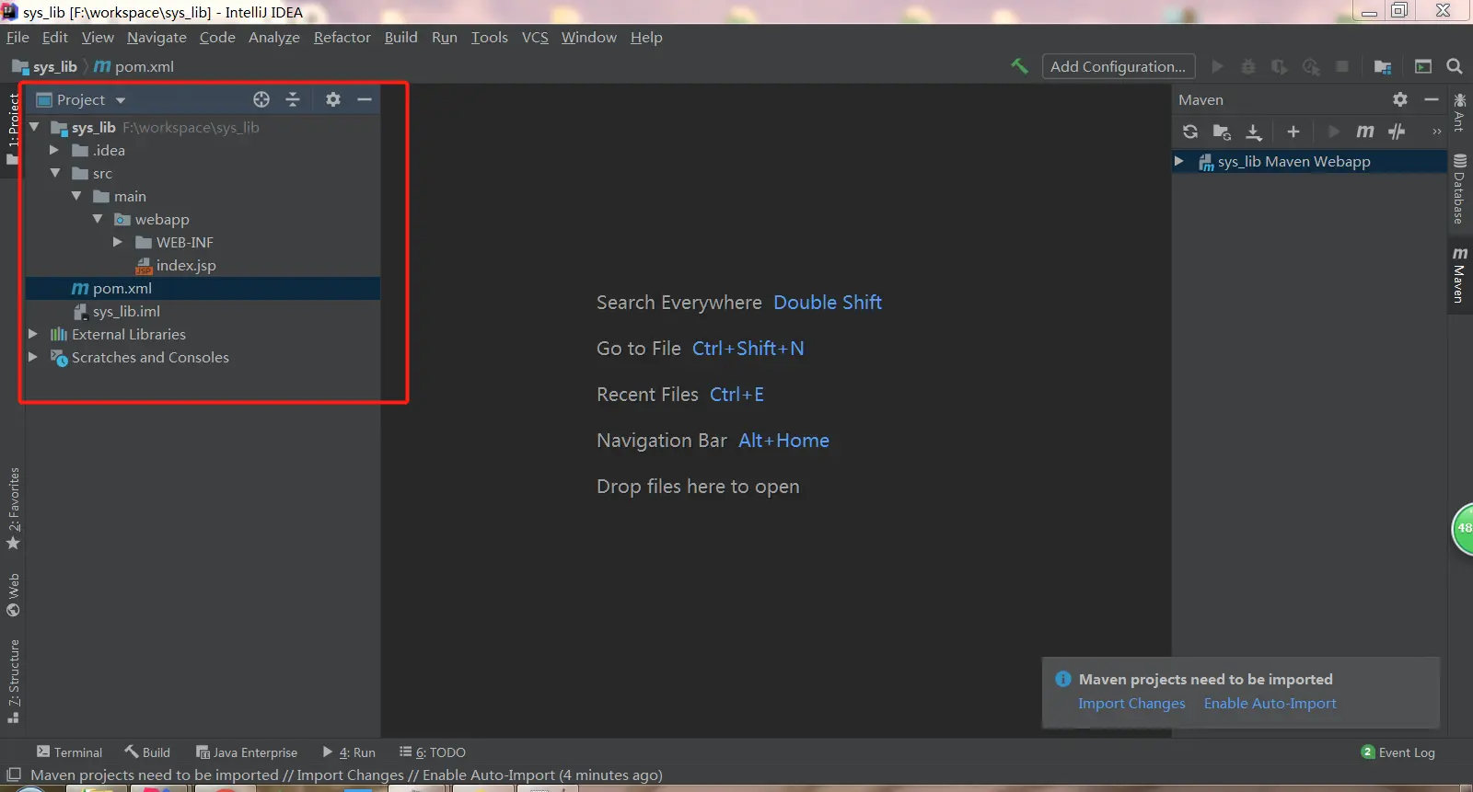
Task: Click Add Configuration... button
Action: [x=1119, y=66]
